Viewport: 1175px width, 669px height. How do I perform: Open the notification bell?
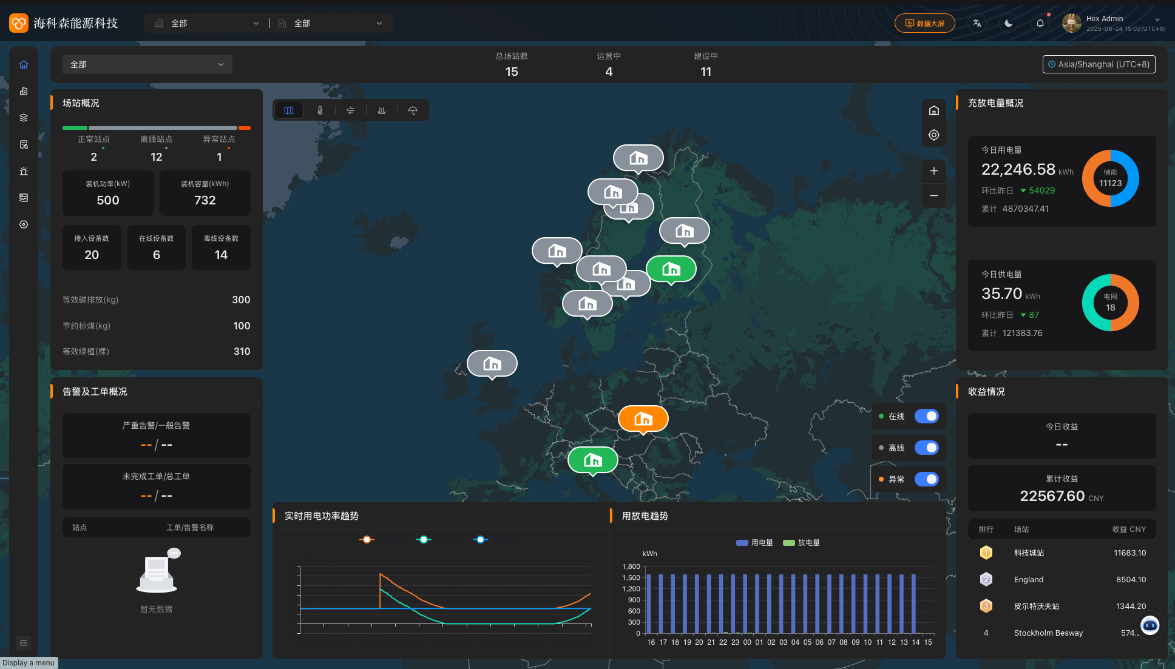click(x=1040, y=23)
